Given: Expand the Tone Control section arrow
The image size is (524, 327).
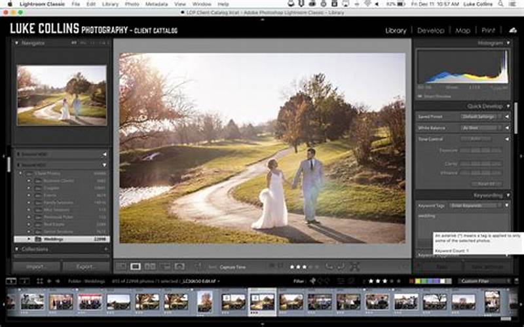Looking at the screenshot, I should click(x=507, y=139).
